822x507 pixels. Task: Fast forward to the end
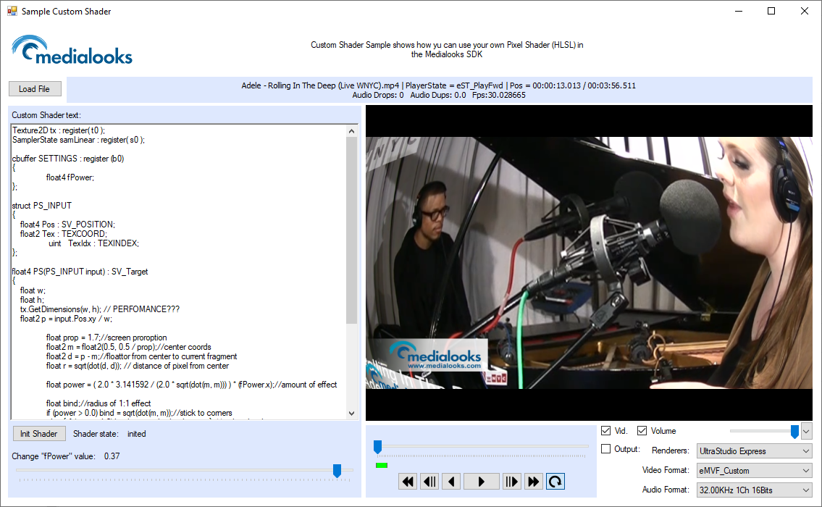point(533,482)
